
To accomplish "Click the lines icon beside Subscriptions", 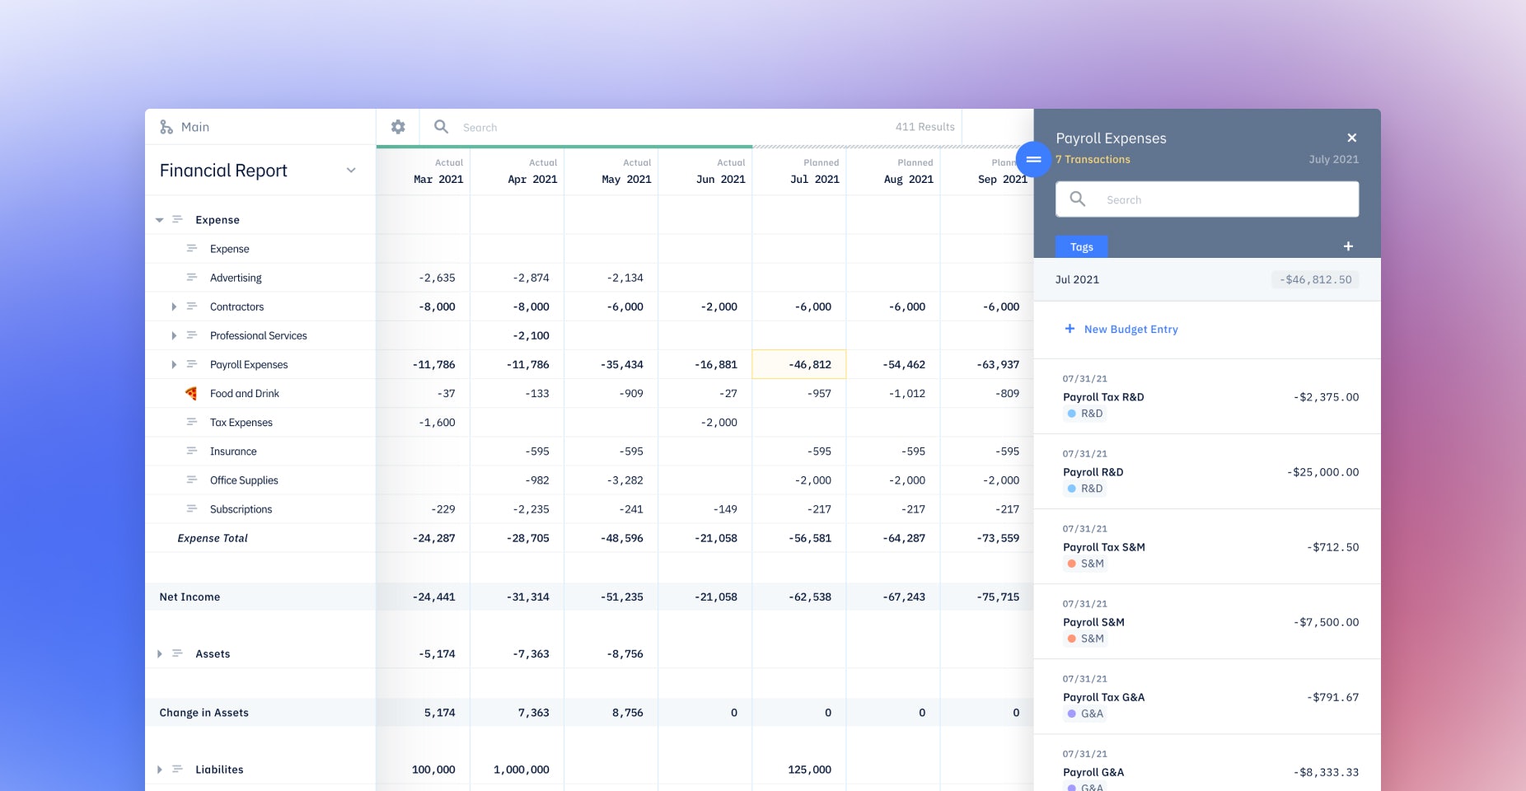I will 192,508.
